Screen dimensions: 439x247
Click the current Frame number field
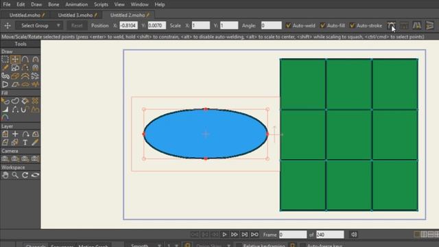[x=293, y=235]
